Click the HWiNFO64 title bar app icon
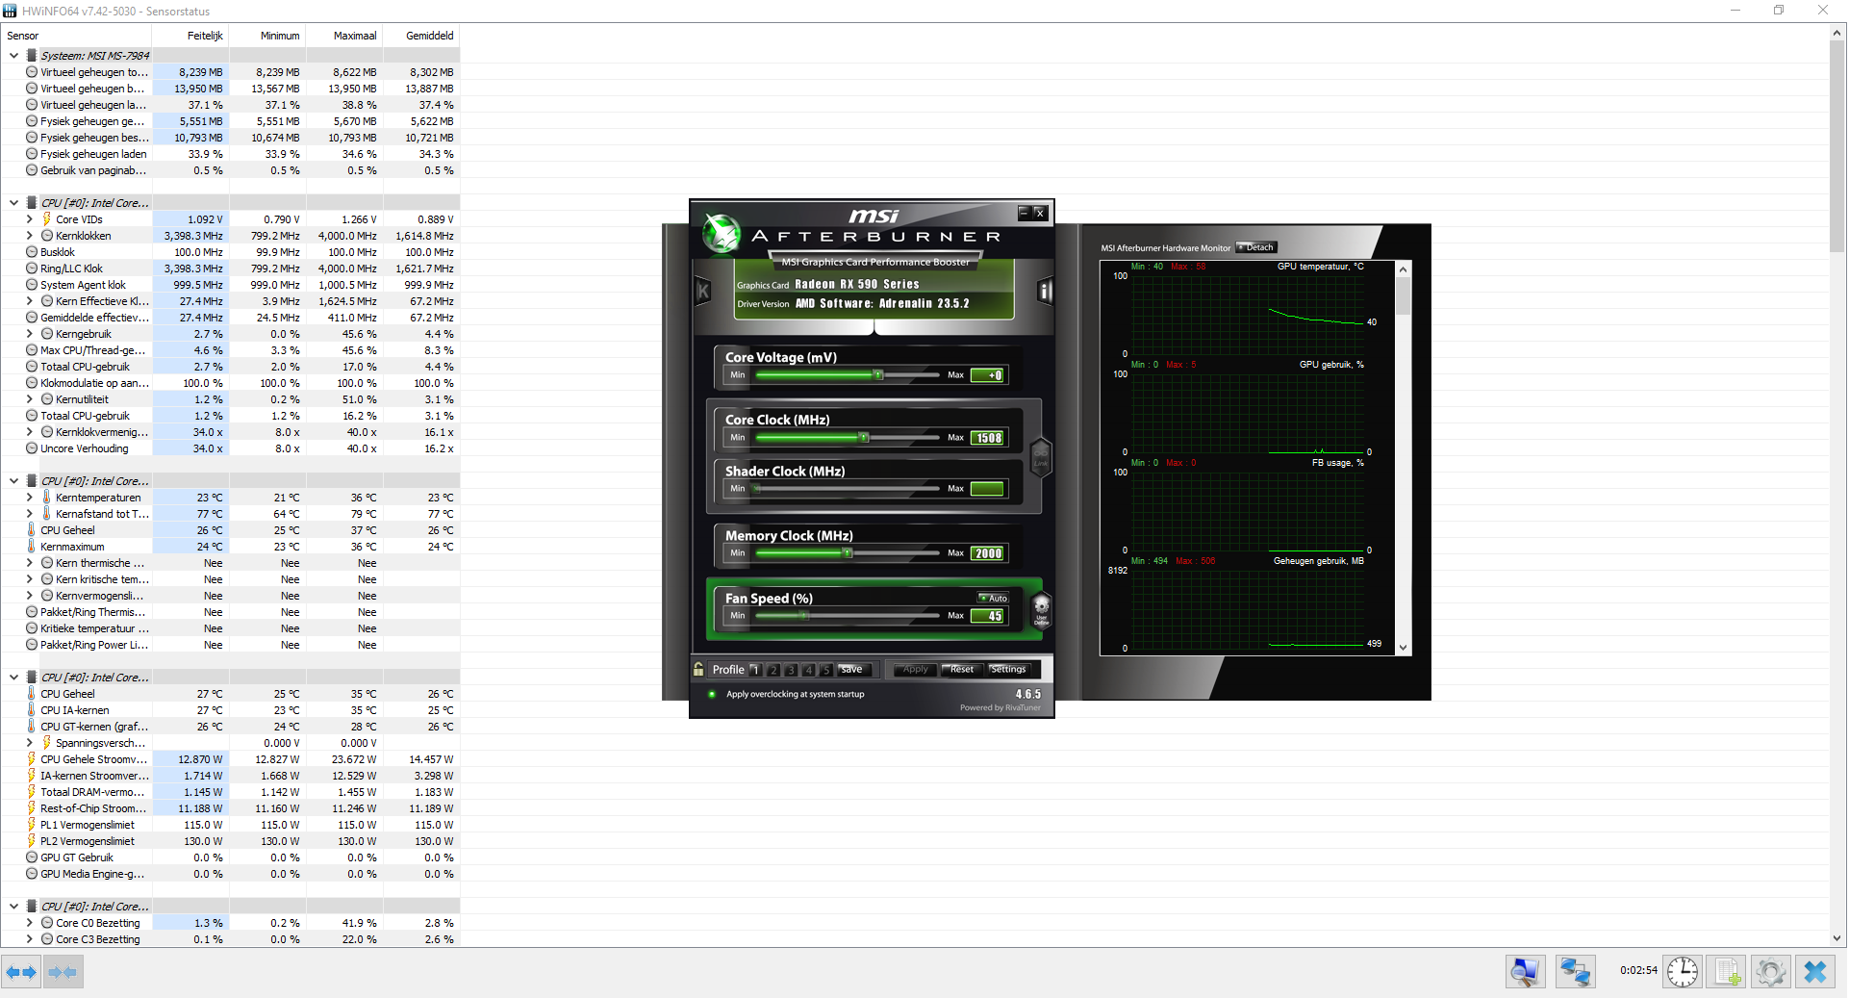1849x998 pixels. click(x=11, y=11)
